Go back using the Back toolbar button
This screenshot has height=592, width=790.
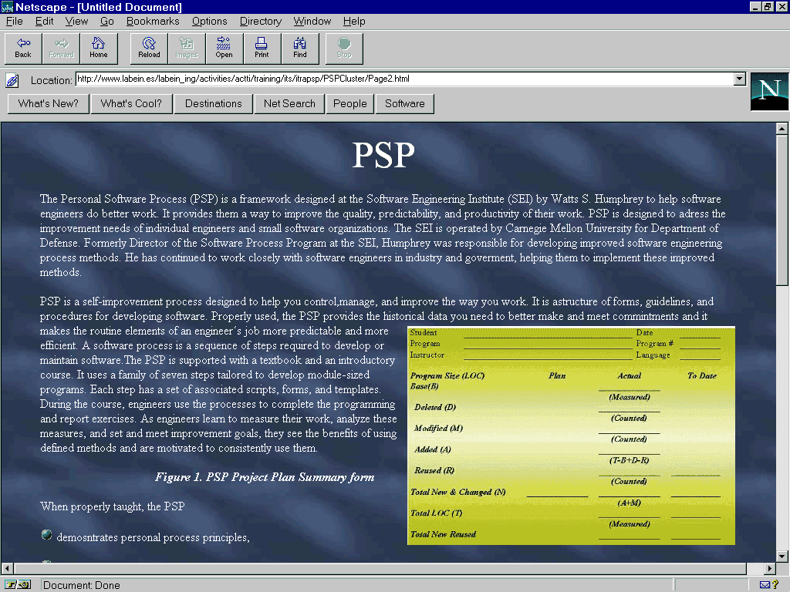click(x=23, y=49)
